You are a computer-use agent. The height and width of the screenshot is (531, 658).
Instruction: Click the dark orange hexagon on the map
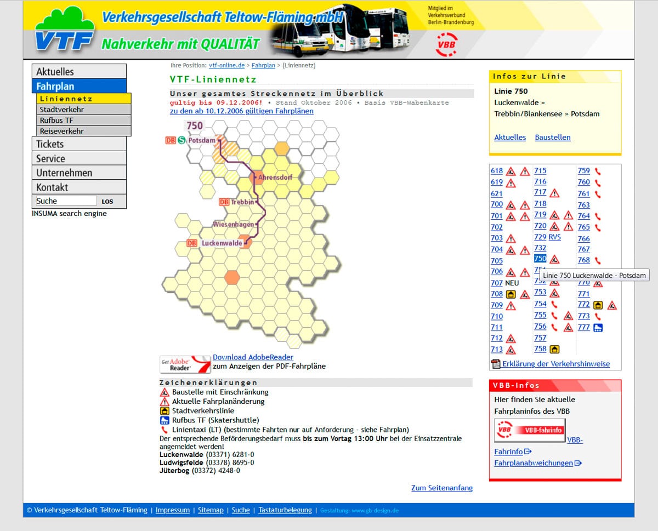[x=232, y=277]
